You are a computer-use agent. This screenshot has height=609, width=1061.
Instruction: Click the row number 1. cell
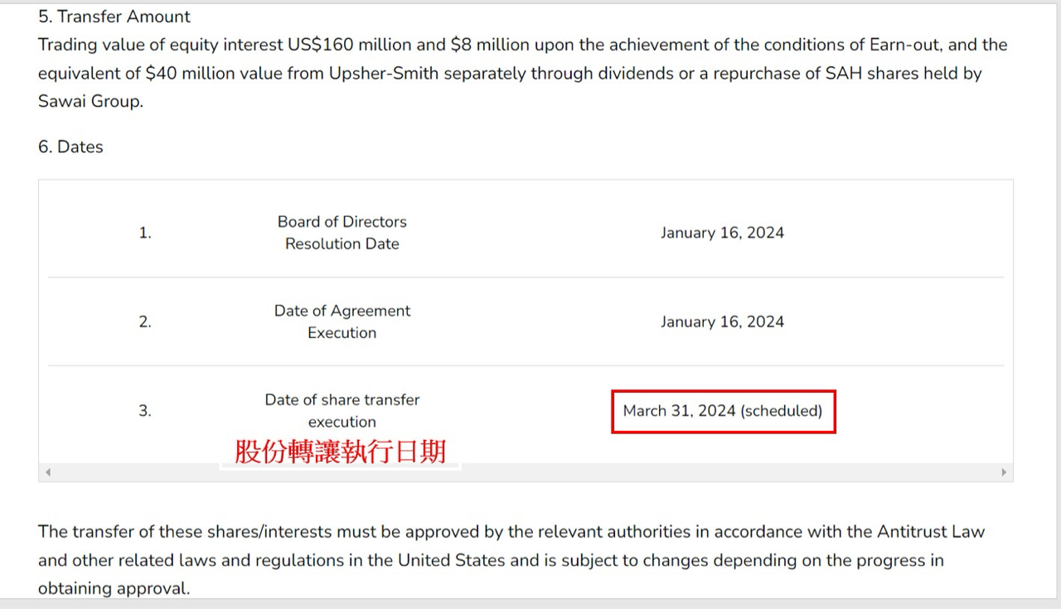pos(145,233)
